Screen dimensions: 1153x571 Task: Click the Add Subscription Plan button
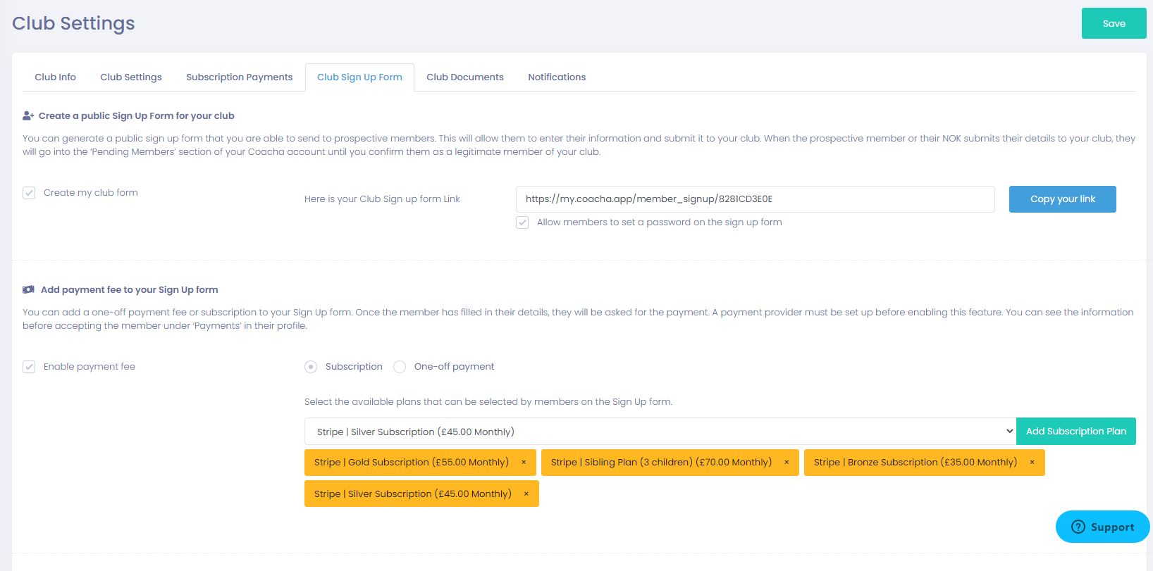[1075, 432]
